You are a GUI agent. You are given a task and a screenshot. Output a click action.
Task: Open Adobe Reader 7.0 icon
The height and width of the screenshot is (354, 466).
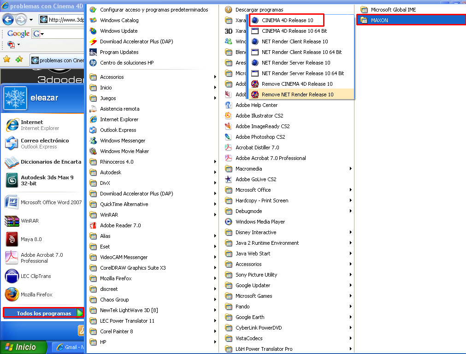point(93,225)
